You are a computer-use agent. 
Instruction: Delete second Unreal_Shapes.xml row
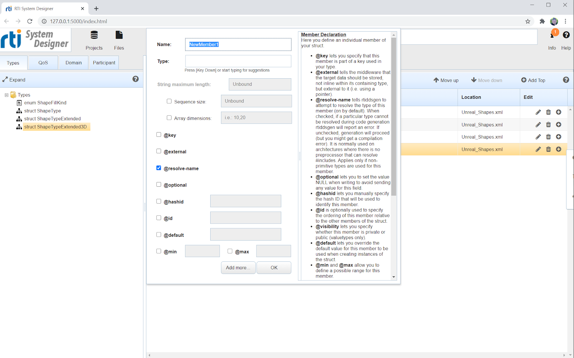(549, 125)
